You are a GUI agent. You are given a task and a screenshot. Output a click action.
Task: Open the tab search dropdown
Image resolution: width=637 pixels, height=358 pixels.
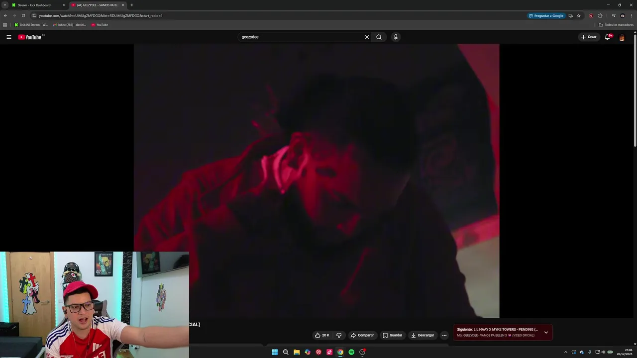[x=4, y=5]
